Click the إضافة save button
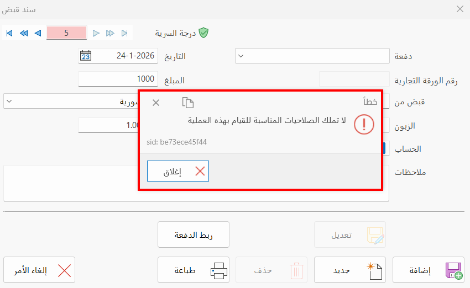 429,270
